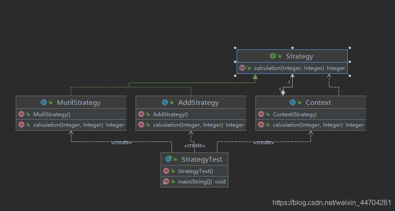
Task: Click method icon of AddStrategy calculation
Action: 141,125
